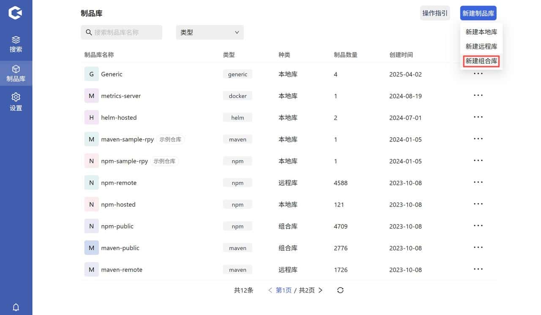Screen dimensions: 541x315
Task: Go to the next page with the right chevron
Action: tap(320, 290)
